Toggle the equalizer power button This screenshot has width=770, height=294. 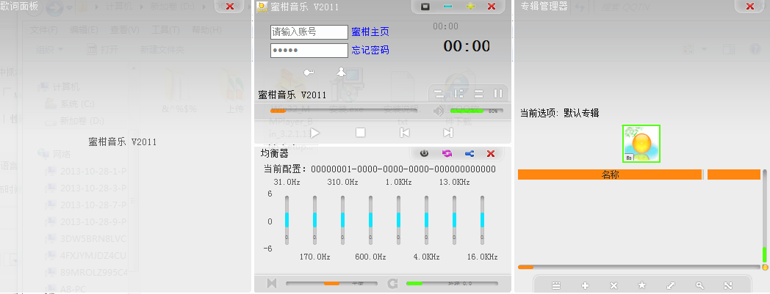point(424,153)
